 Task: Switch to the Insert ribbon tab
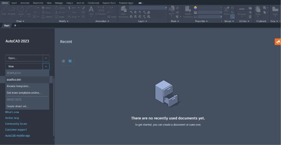tap(14, 3)
